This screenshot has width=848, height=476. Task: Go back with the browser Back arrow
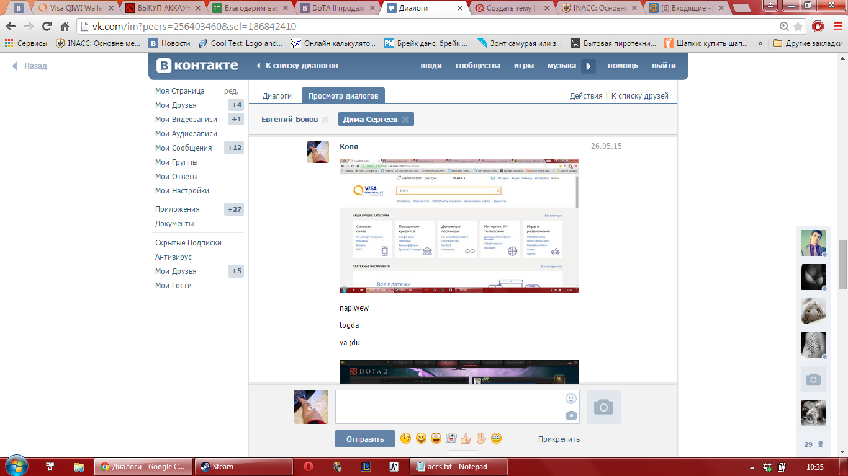(11, 27)
